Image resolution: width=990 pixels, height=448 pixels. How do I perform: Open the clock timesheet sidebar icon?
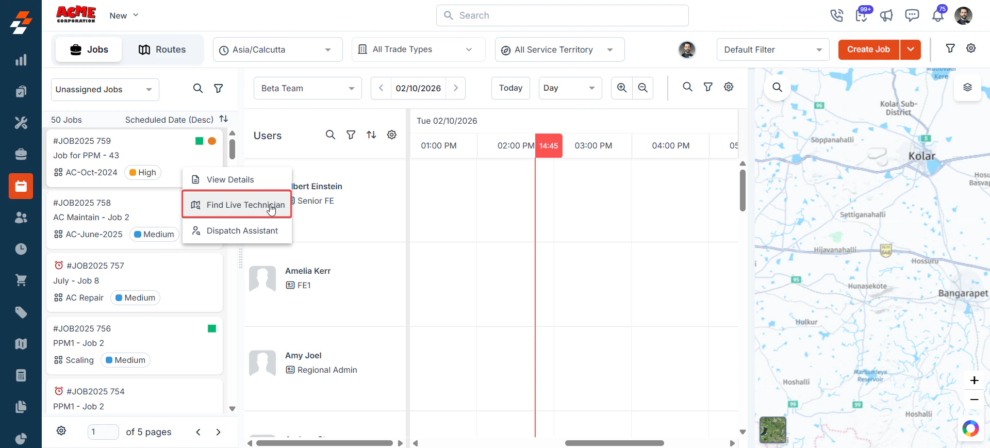click(21, 249)
